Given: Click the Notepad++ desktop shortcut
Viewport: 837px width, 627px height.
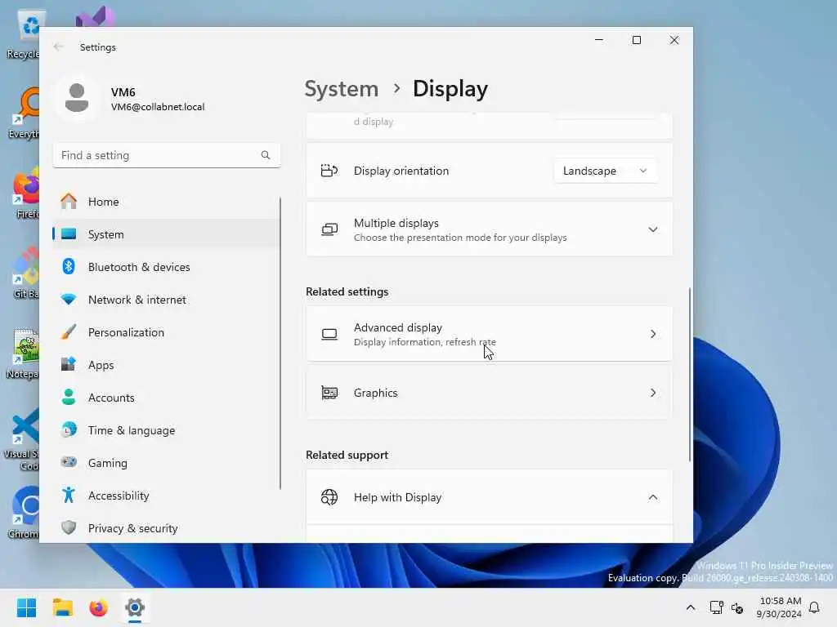Looking at the screenshot, I should coord(24,354).
